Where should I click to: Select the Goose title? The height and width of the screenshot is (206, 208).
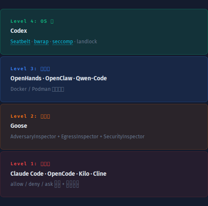point(19,126)
